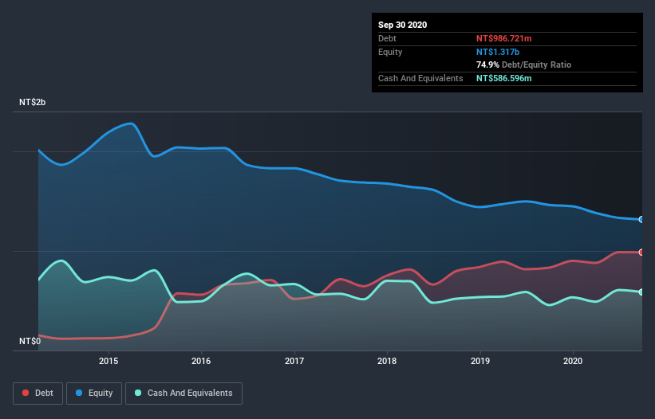Click the NT$586.596m cash value

pyautogui.click(x=503, y=78)
